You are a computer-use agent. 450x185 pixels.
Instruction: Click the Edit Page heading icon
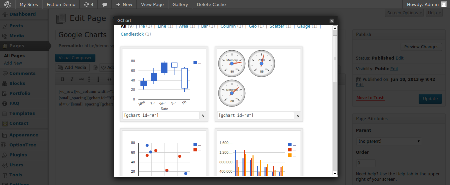(x=61, y=19)
